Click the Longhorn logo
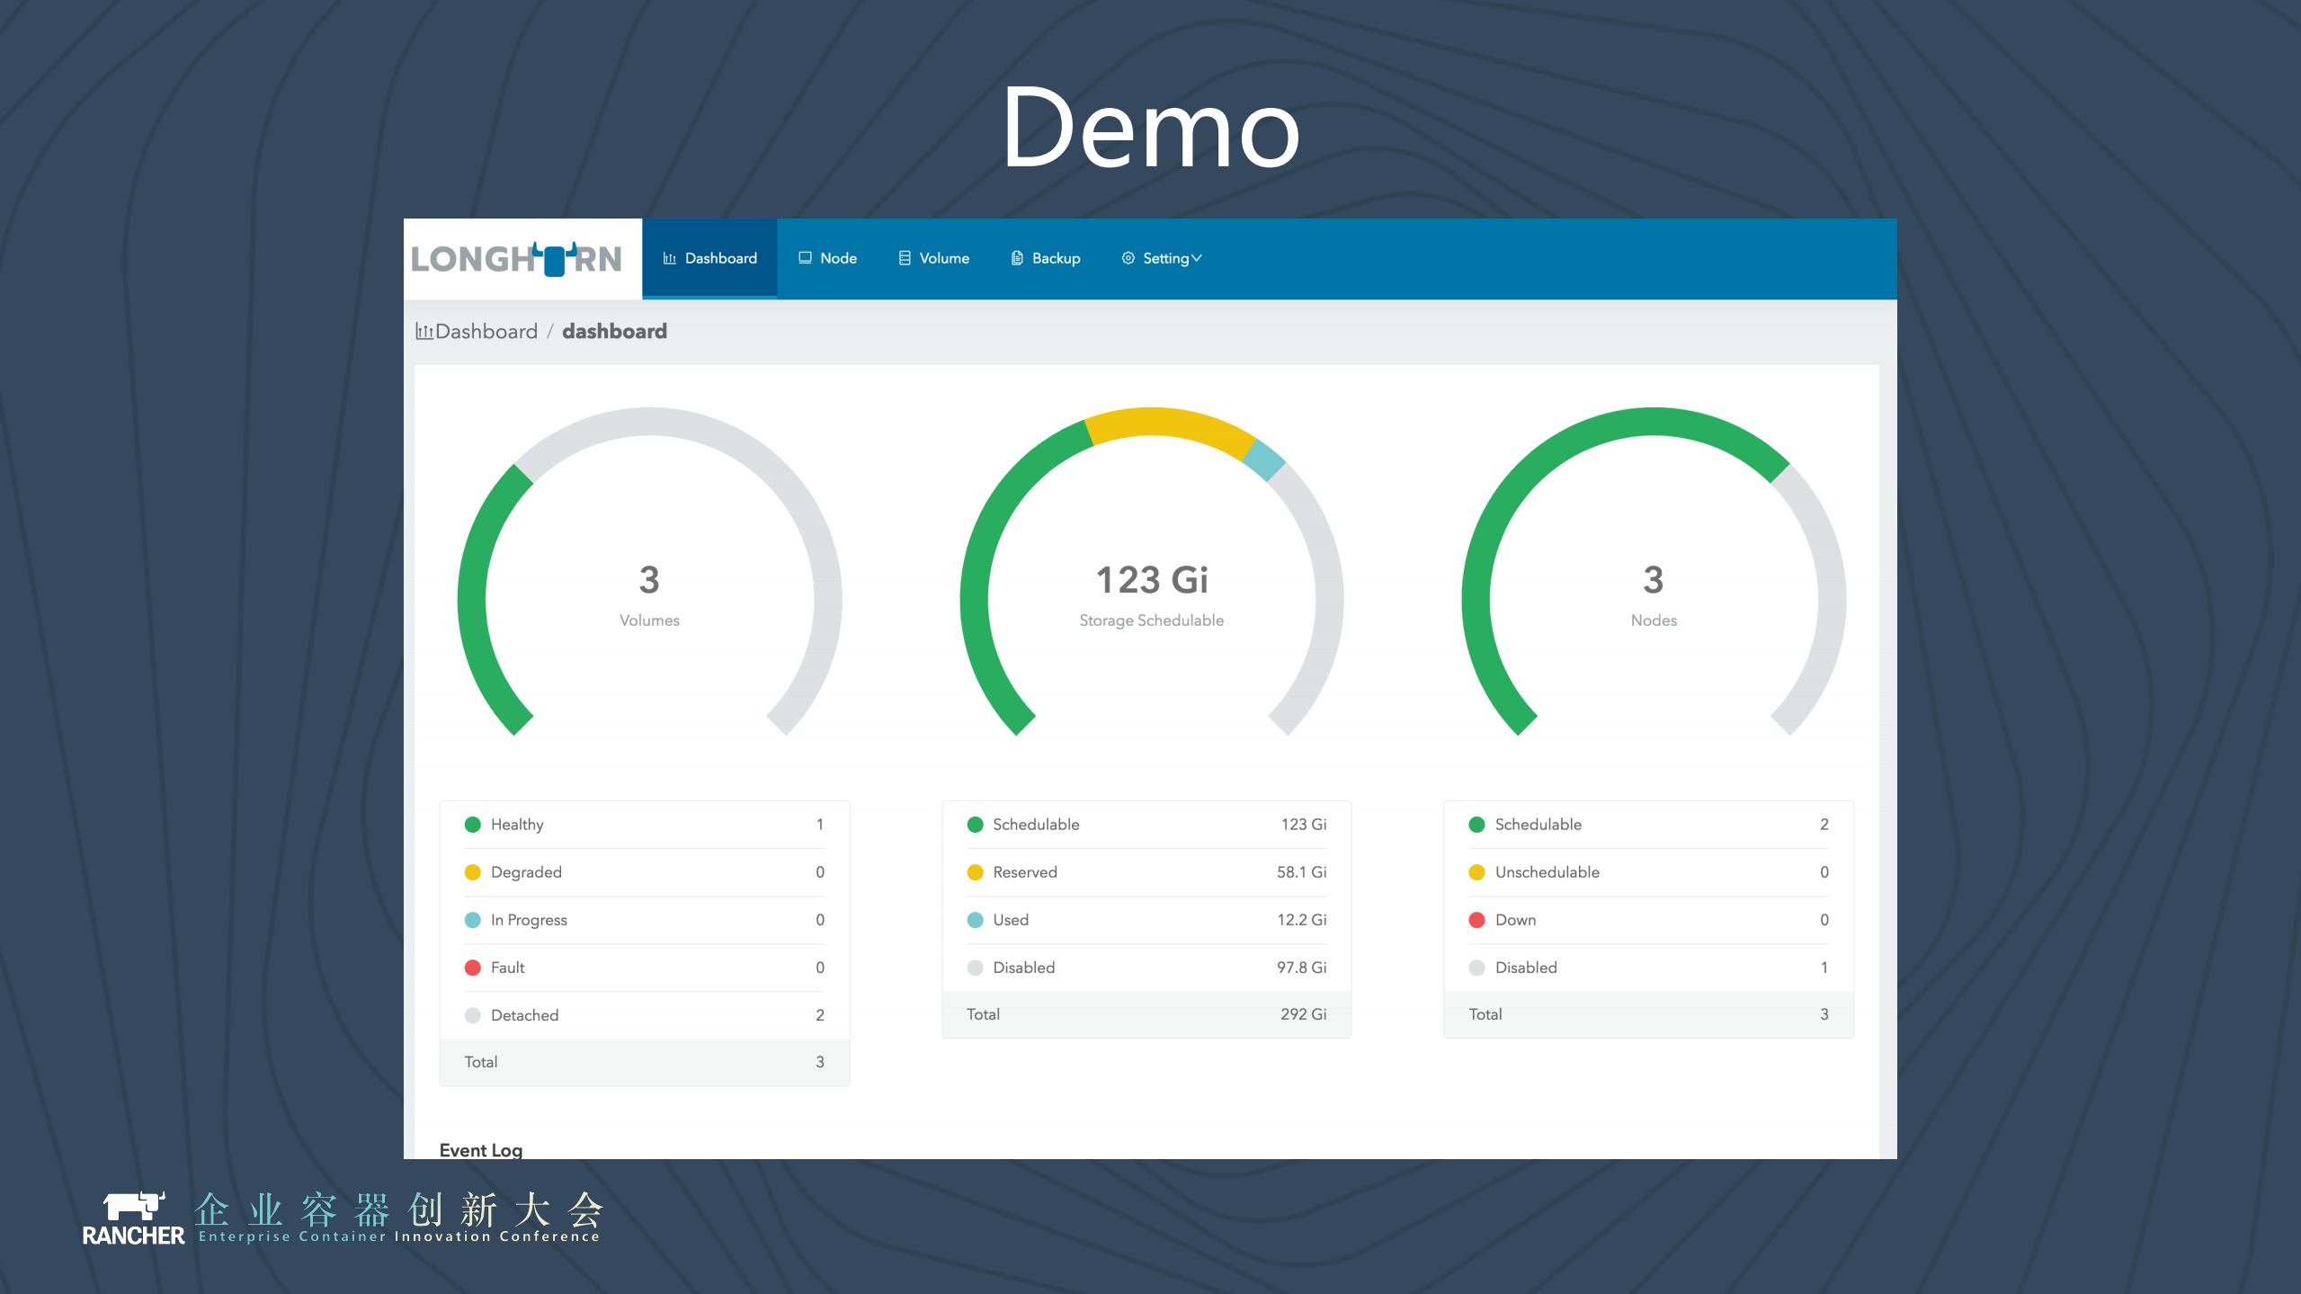The image size is (2301, 1294). tap(516, 259)
